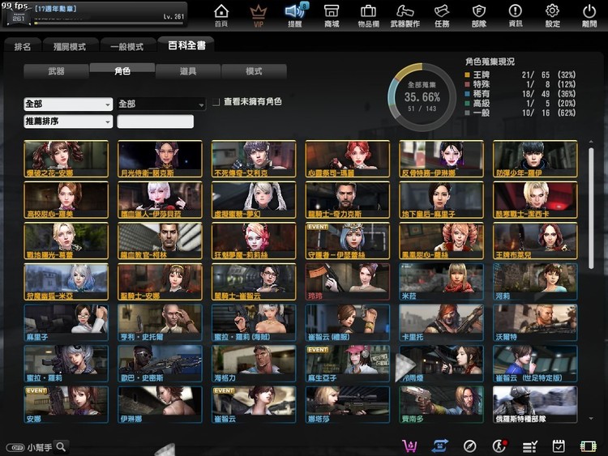Viewport: 608px width, 456px height.
Task: Select the 角色 category tab
Action: [x=122, y=71]
